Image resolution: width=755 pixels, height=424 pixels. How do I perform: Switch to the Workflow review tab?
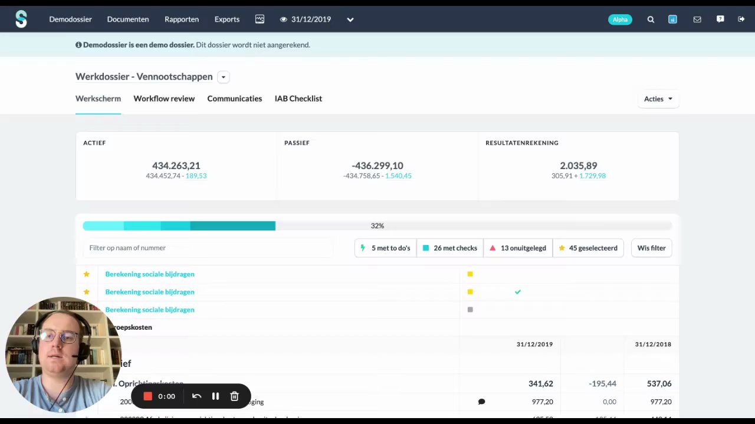(164, 98)
